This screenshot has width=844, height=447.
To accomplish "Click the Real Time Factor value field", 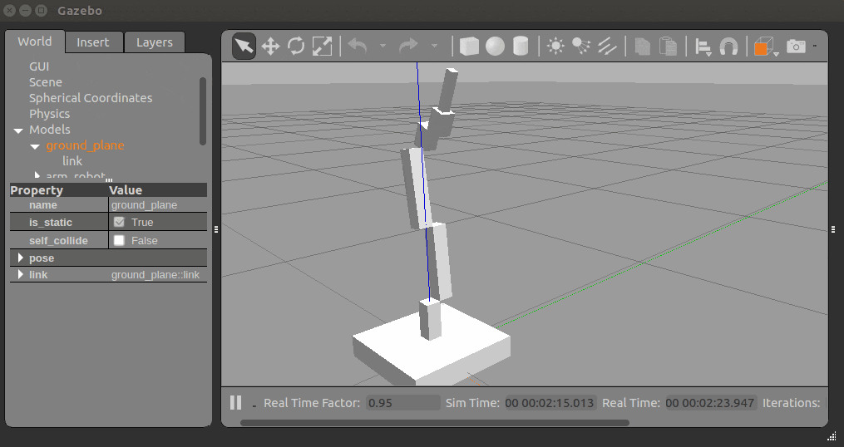I will tap(402, 403).
